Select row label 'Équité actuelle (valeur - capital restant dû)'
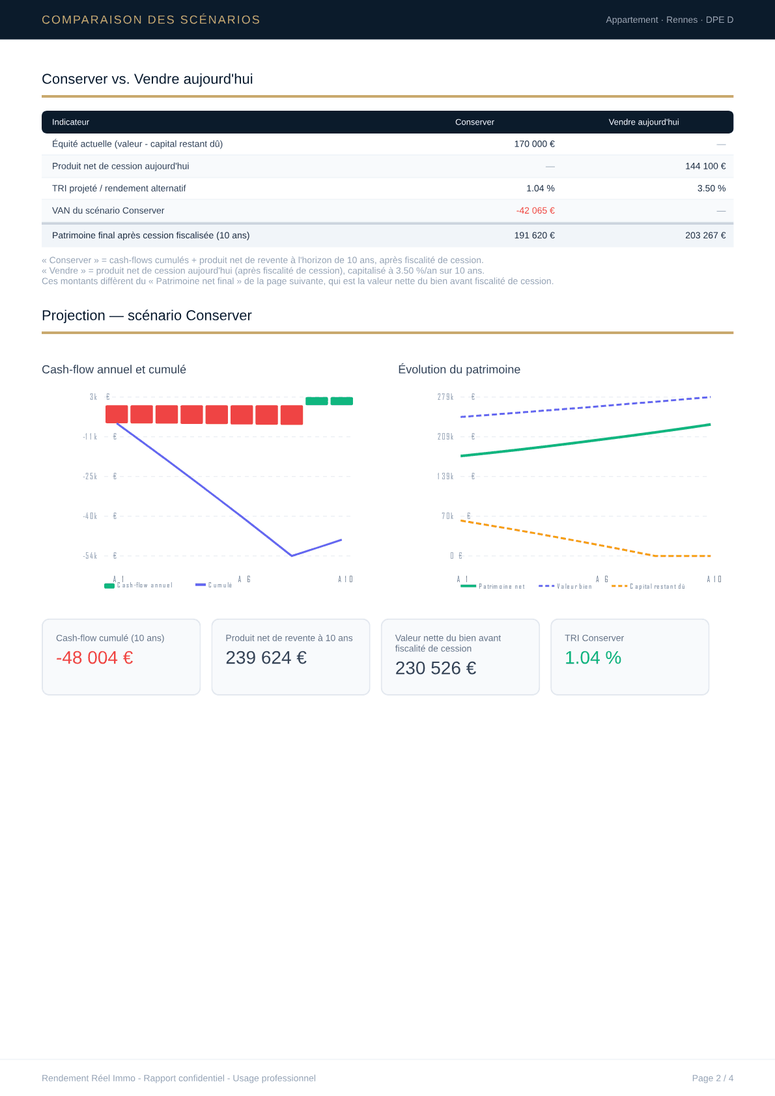The height and width of the screenshot is (1096, 775). tap(137, 144)
